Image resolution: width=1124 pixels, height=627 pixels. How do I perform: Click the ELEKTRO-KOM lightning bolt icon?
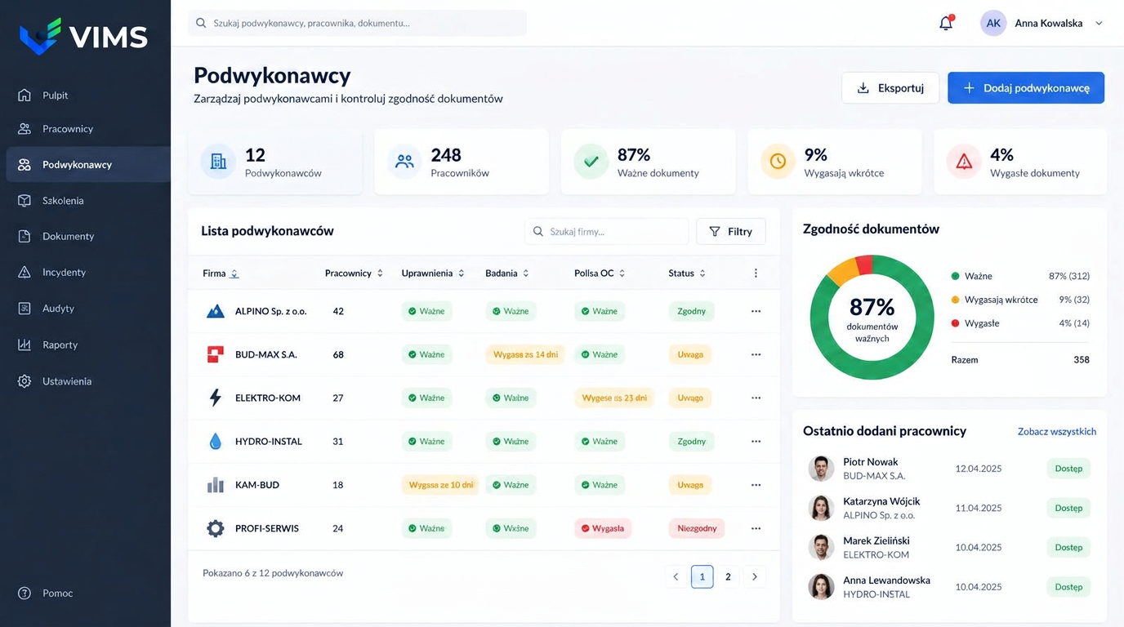click(216, 398)
